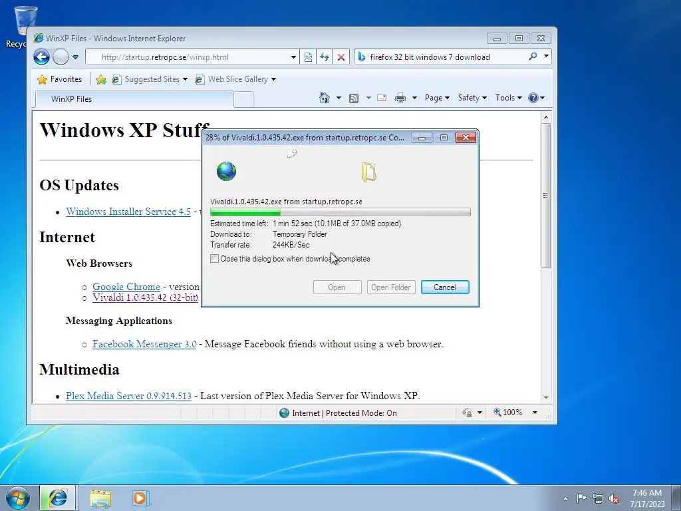Open Windows Media Player taskbar icon

[x=140, y=498]
